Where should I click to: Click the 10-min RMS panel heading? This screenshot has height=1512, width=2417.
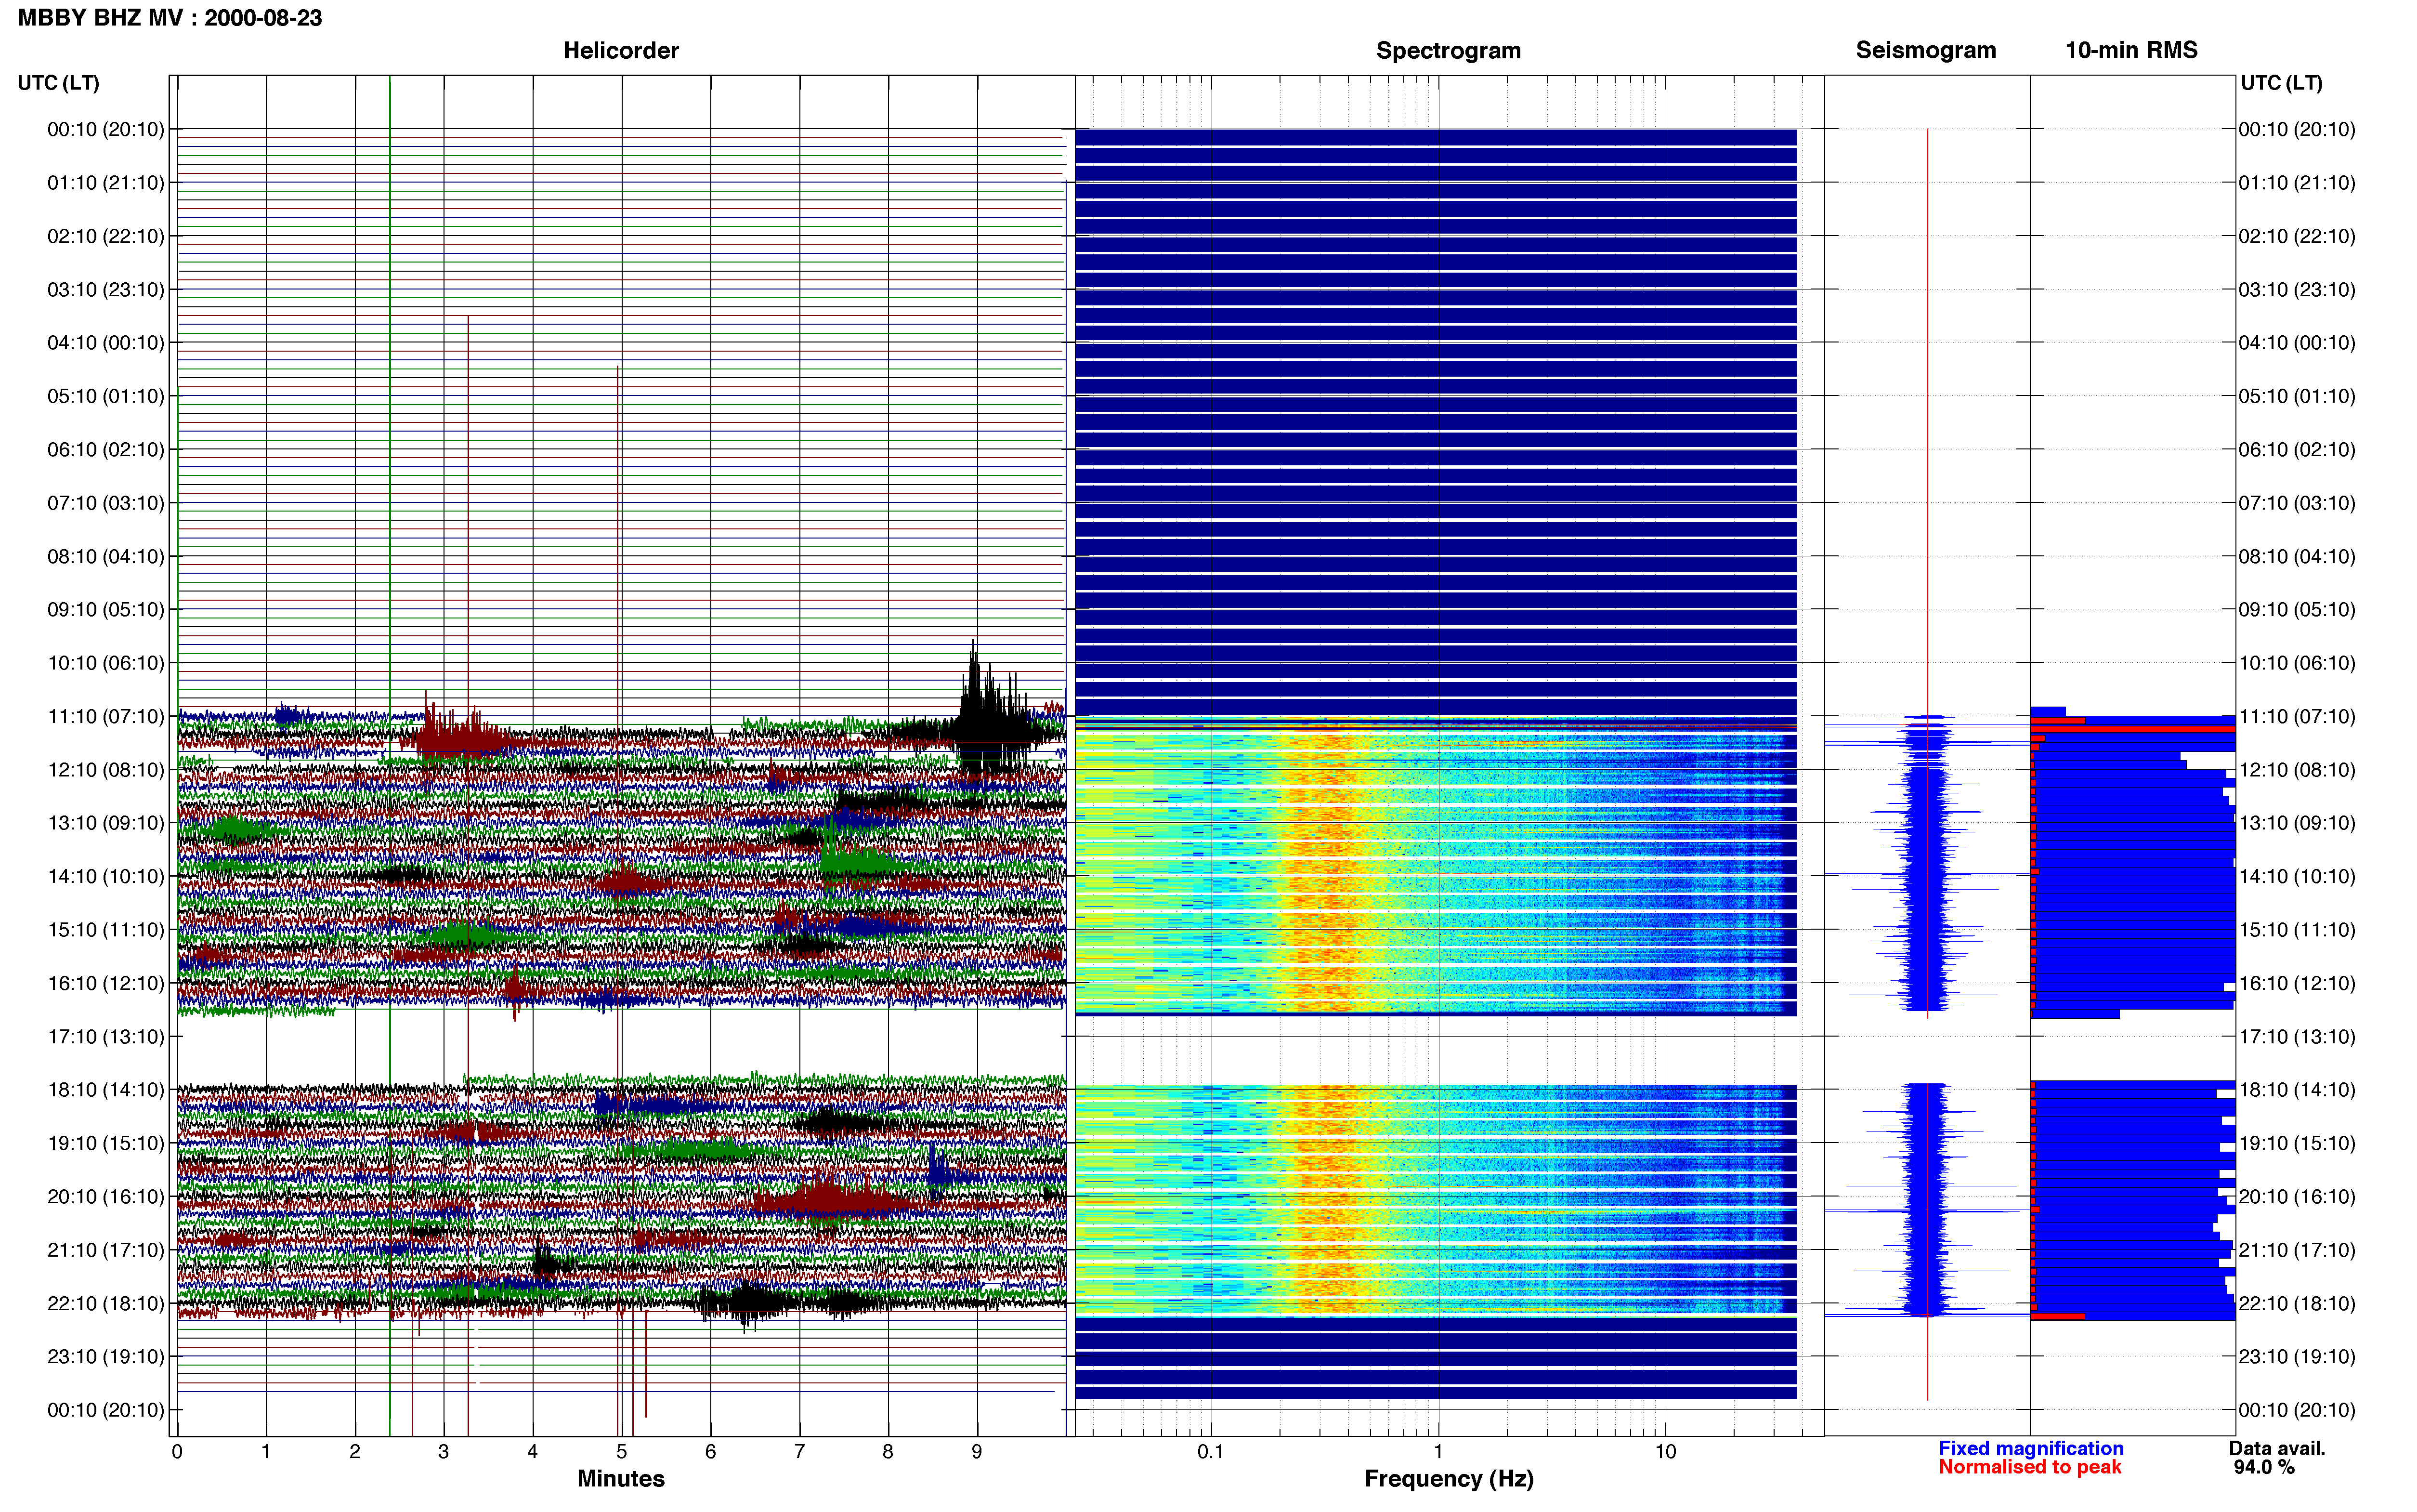click(x=2131, y=50)
